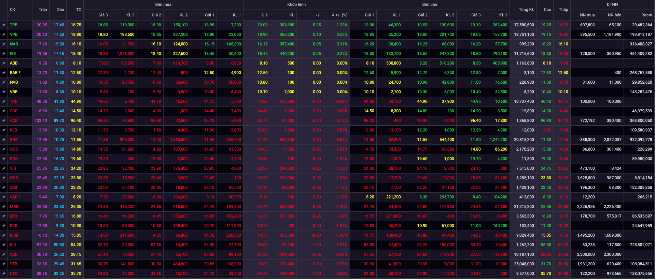Pin the SGB row
Image resolution: width=655 pixels, height=279 pixels.
pos(4,111)
